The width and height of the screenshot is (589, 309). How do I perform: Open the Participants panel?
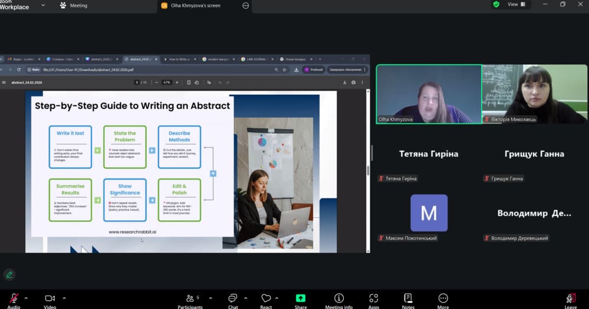point(190,299)
